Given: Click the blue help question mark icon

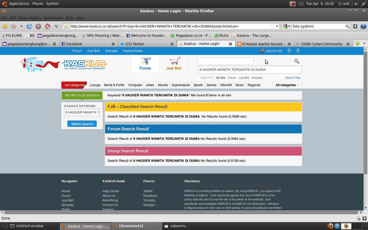Looking at the screenshot, I should click(x=337, y=226).
